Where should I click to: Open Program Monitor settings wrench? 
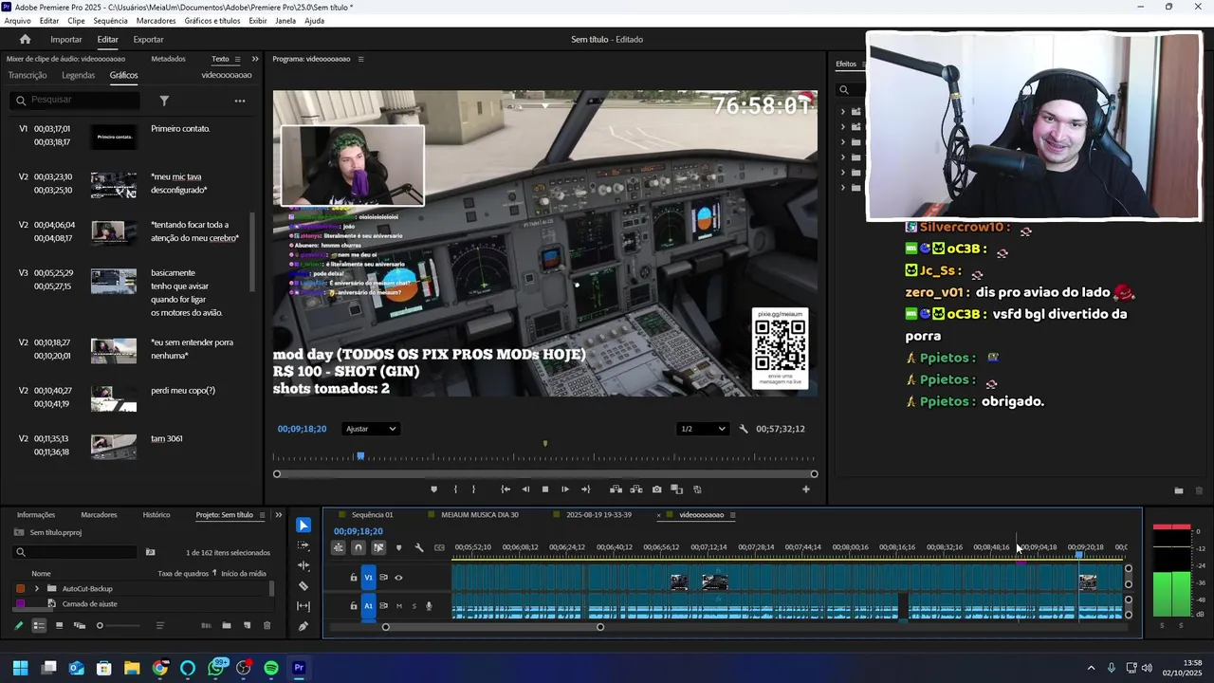[744, 429]
